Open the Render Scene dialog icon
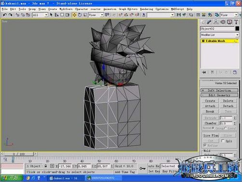This screenshot has height=182, width=242. point(217,15)
